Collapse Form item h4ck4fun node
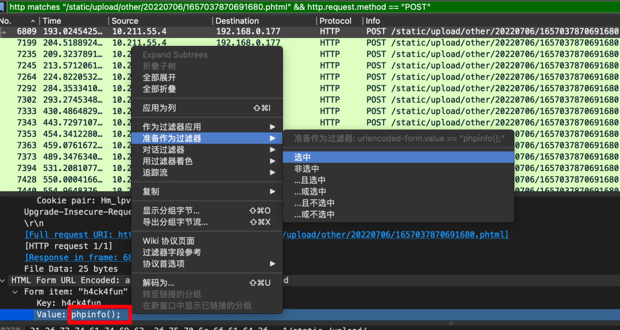 tap(14, 292)
